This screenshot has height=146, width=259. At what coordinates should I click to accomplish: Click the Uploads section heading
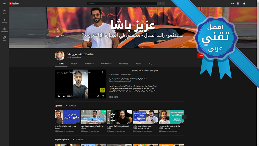click(x=58, y=106)
